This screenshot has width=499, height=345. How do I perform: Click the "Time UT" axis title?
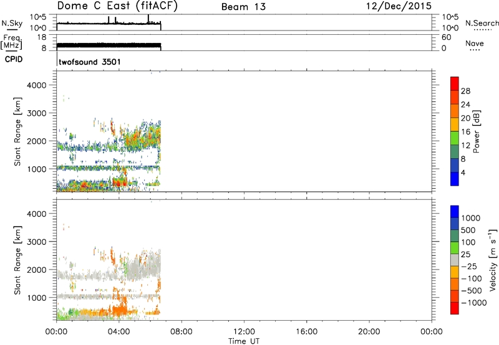tap(244, 341)
